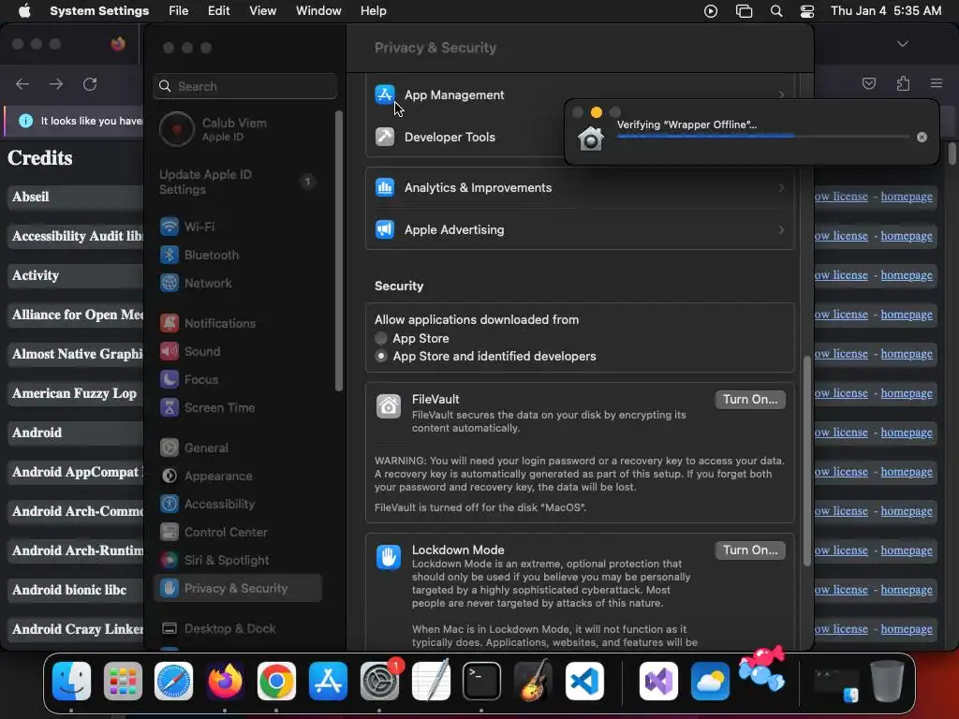Screen dimensions: 959x719
Task: Open Abseil homepage link in Firefox
Action: click(907, 197)
